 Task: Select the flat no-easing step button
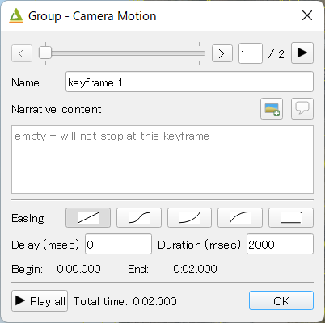pos(291,217)
